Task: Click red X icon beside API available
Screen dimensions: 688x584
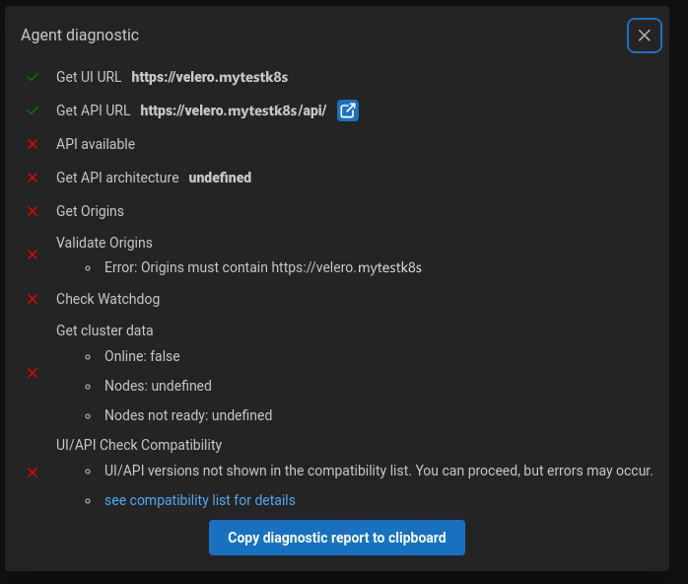Action: (x=33, y=144)
